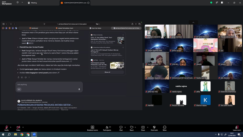Open Windows taskbar search

[9, 134]
